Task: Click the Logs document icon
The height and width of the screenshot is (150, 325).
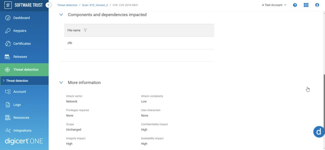Action: point(8,105)
